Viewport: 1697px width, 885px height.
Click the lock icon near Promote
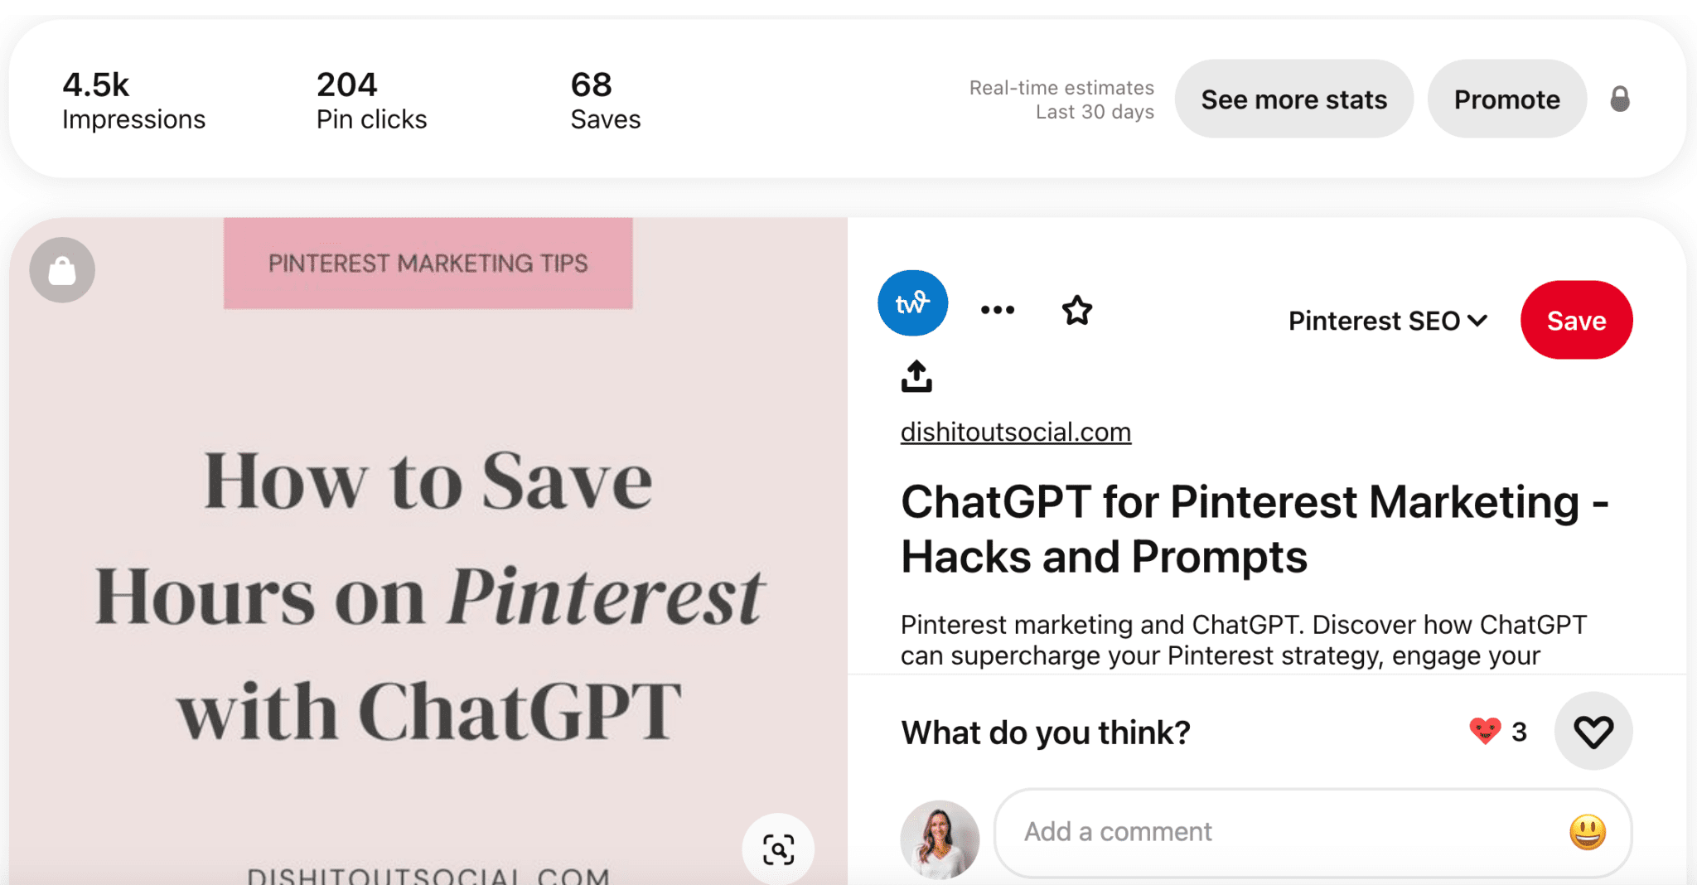[1620, 98]
